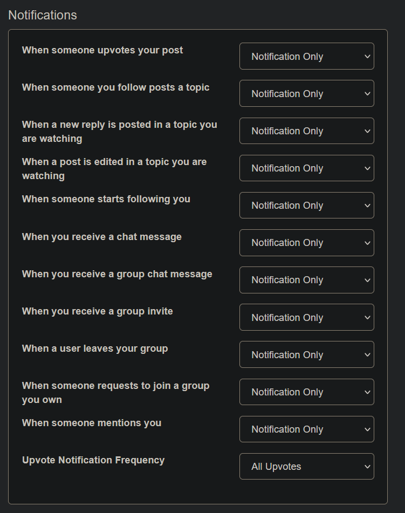Open the dropdown for posts edited in watched topics
The width and height of the screenshot is (405, 513).
306,168
